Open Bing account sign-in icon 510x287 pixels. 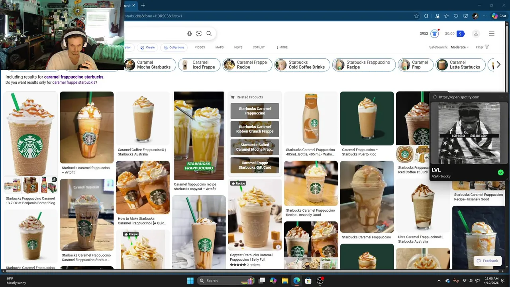pos(476,33)
